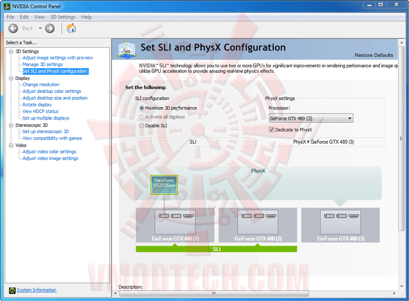Open Manage 3D settings
This screenshot has width=409, height=301.
pos(43,64)
